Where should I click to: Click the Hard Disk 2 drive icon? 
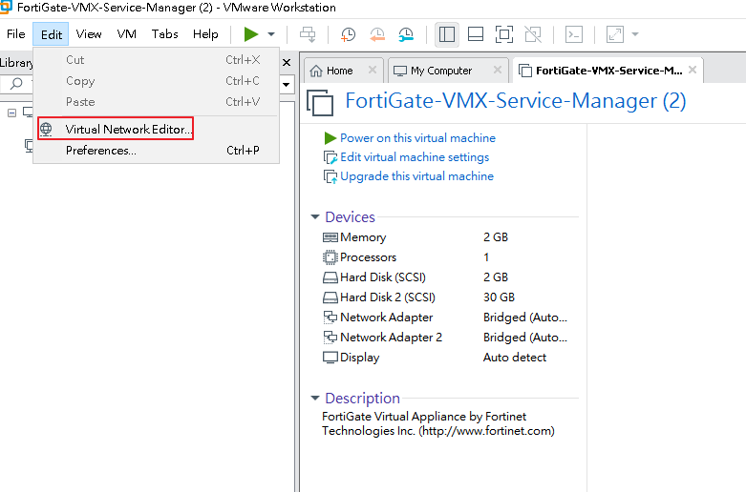(330, 297)
